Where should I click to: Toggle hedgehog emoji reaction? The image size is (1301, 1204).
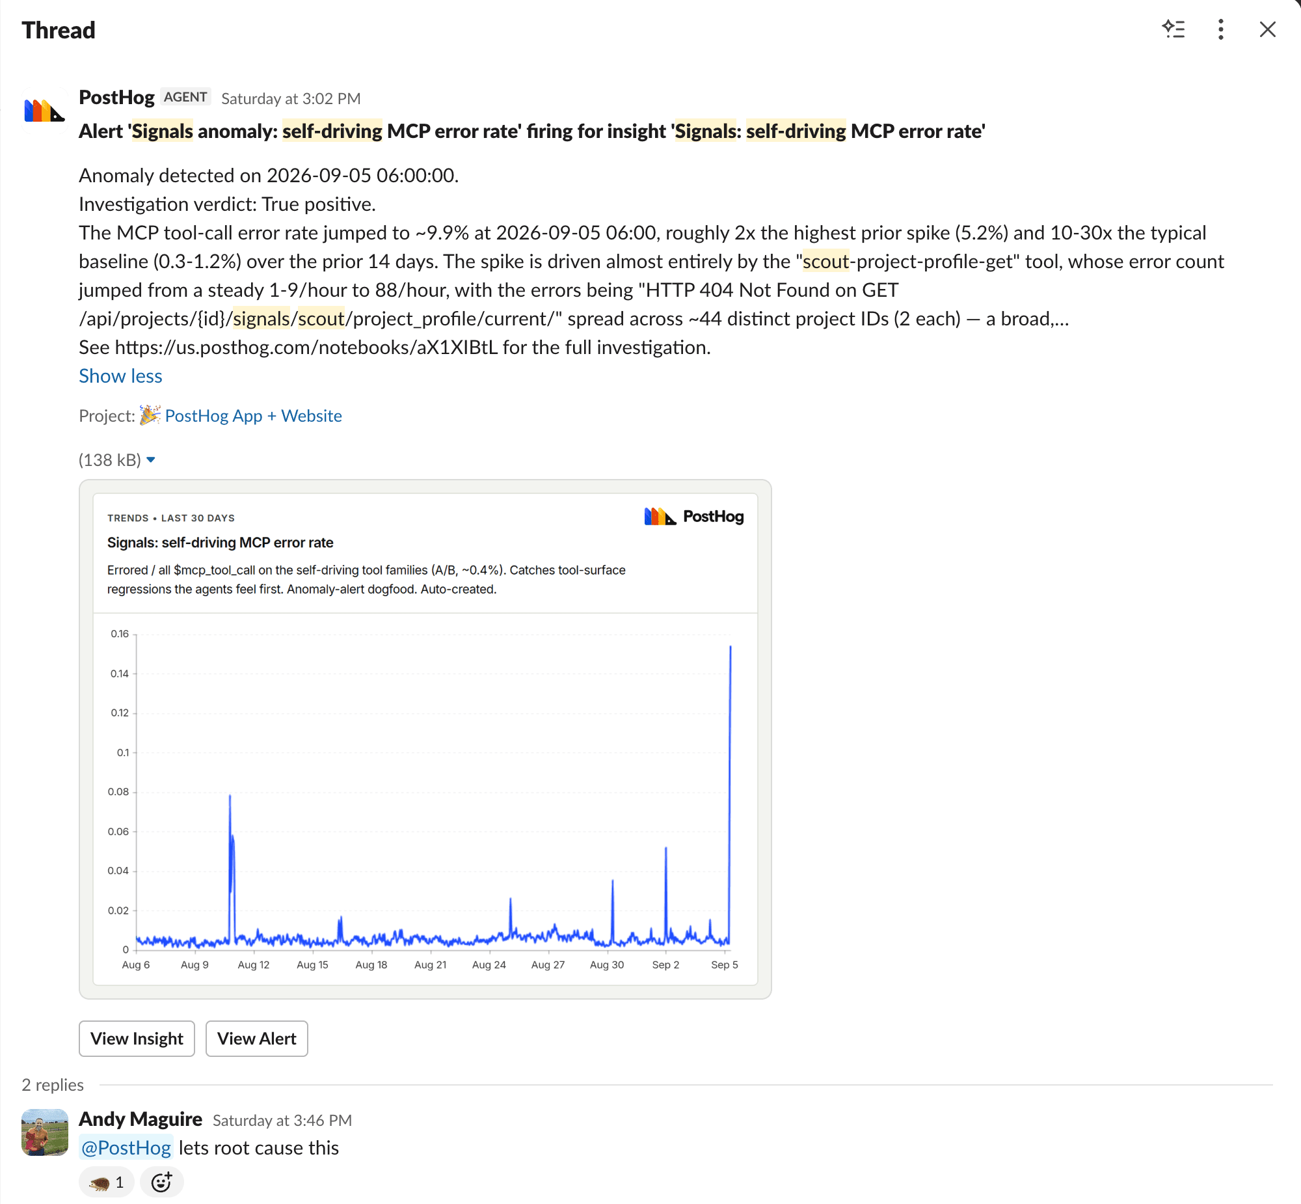(x=106, y=1182)
